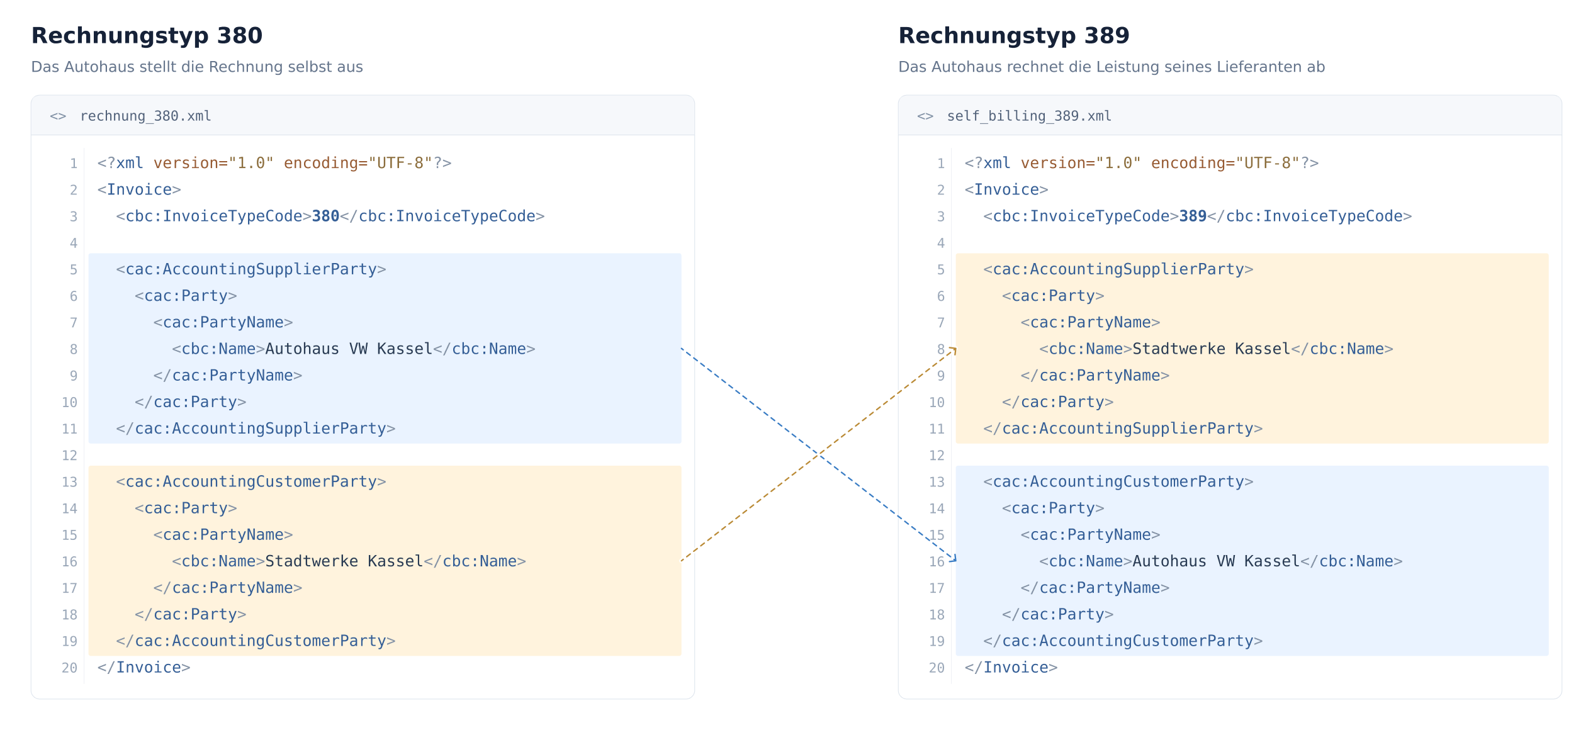Click opening Invoice tag in right file
The image size is (1593, 735).
(x=1006, y=190)
